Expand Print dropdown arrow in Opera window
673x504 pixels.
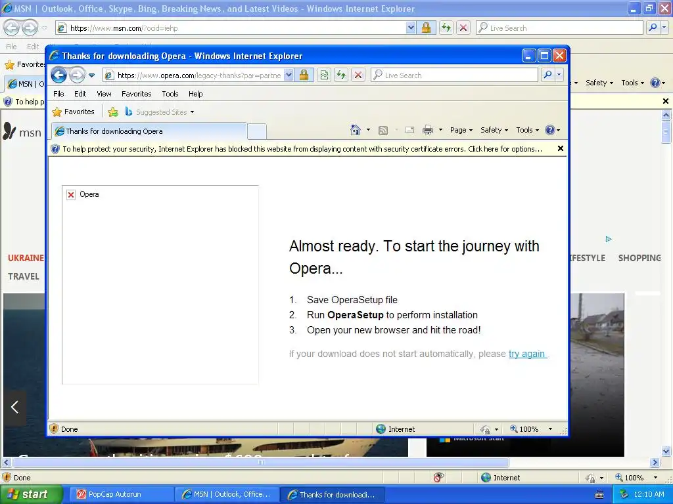pos(440,130)
